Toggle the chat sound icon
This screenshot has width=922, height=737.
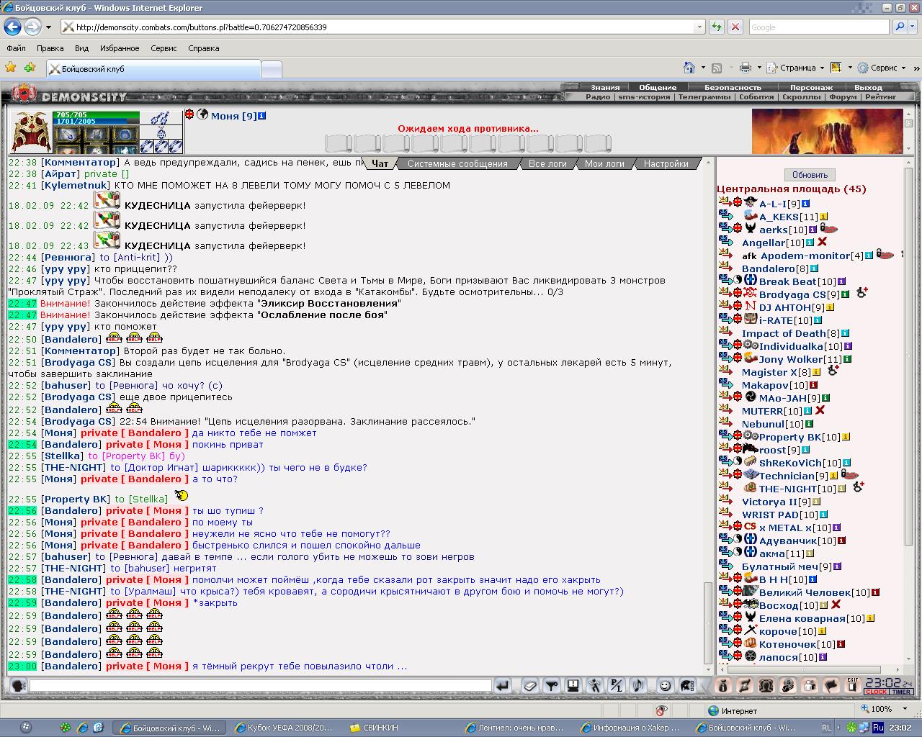tap(638, 686)
